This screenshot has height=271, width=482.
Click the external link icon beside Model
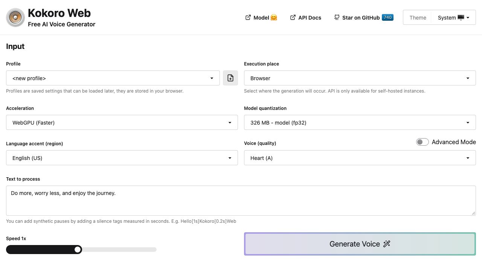[248, 17]
